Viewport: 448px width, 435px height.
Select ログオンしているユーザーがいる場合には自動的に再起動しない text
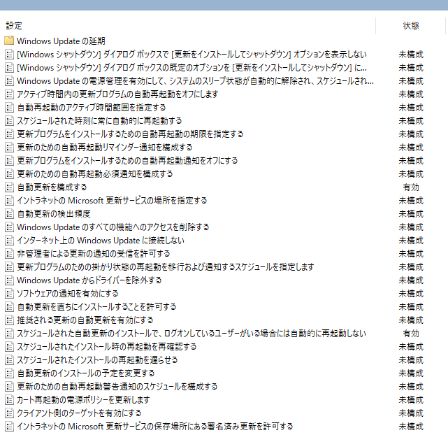click(x=192, y=334)
